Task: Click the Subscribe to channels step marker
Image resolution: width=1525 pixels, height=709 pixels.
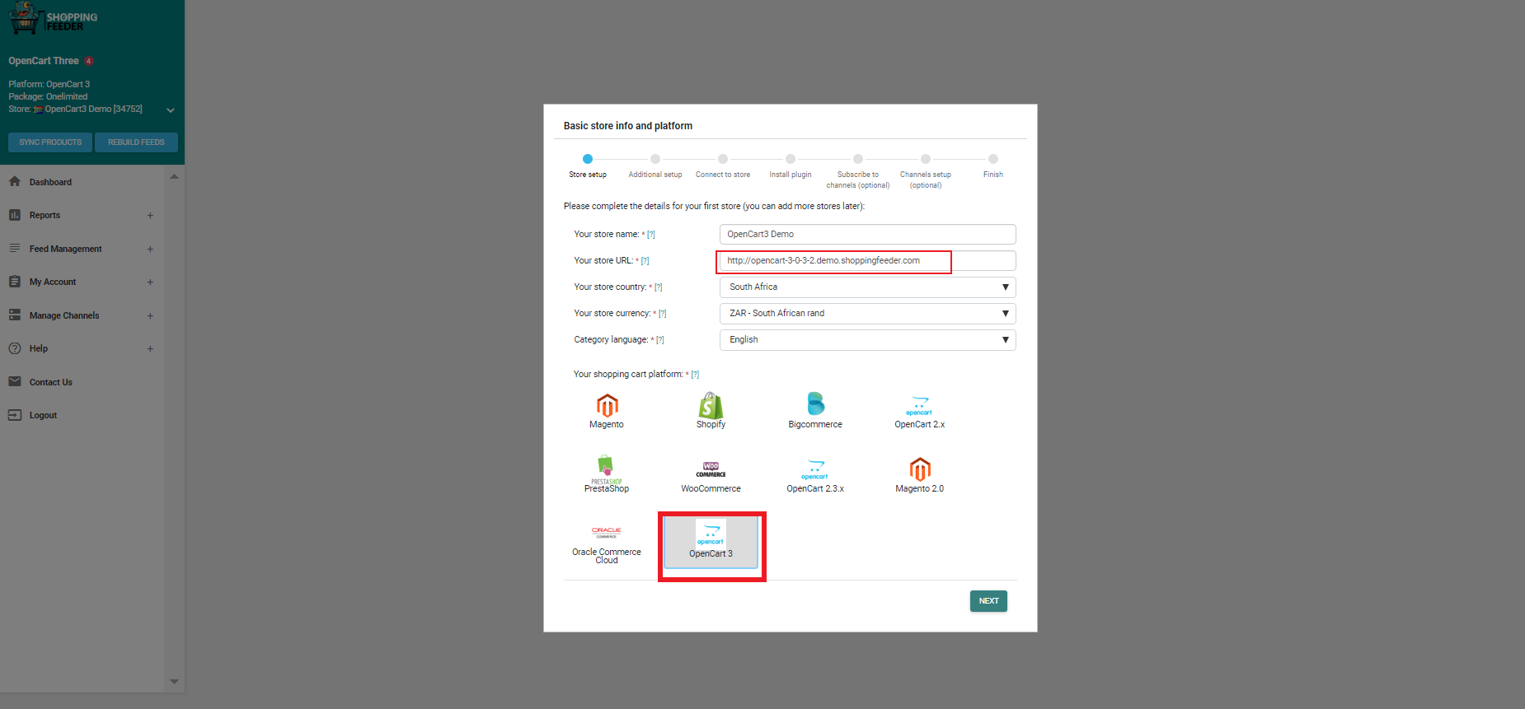Action: (x=858, y=159)
